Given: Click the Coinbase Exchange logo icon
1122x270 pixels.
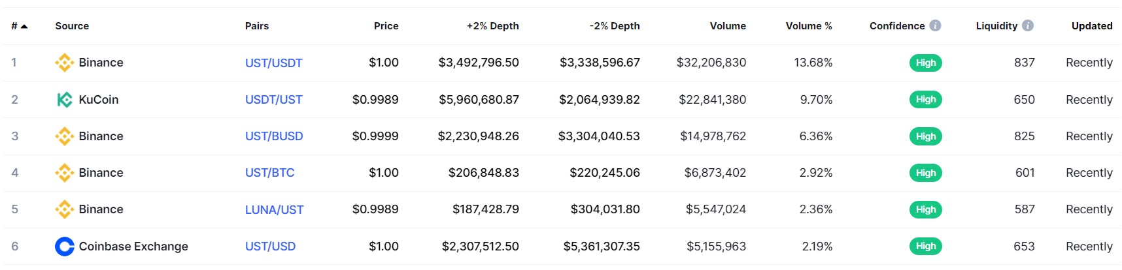Looking at the screenshot, I should [x=64, y=247].
